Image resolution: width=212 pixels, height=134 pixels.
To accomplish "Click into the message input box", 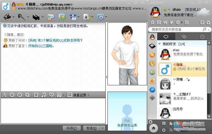I will point(53,111).
